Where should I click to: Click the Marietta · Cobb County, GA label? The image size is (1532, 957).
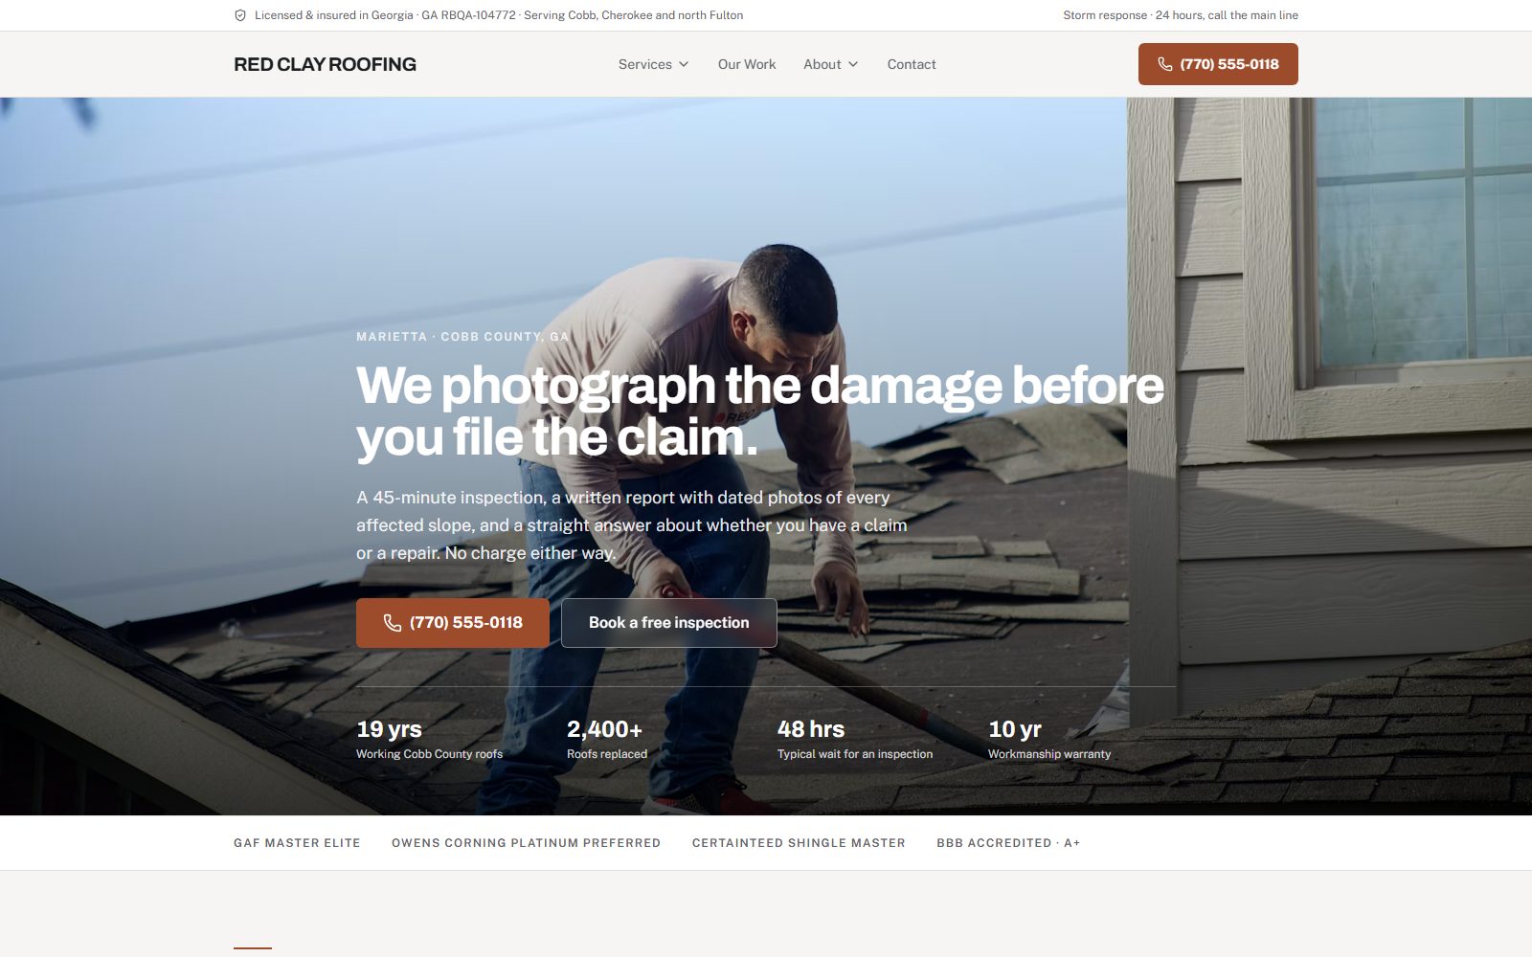pyautogui.click(x=462, y=337)
